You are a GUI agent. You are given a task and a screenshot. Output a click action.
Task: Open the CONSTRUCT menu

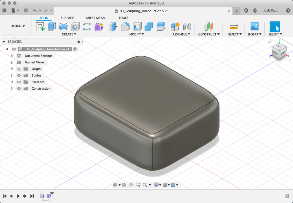pos(209,34)
